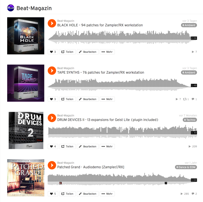Click the red comment marker on Patched Grand waveform
Image resolution: width=203 pixels, height=202 pixels.
pyautogui.click(x=60, y=183)
